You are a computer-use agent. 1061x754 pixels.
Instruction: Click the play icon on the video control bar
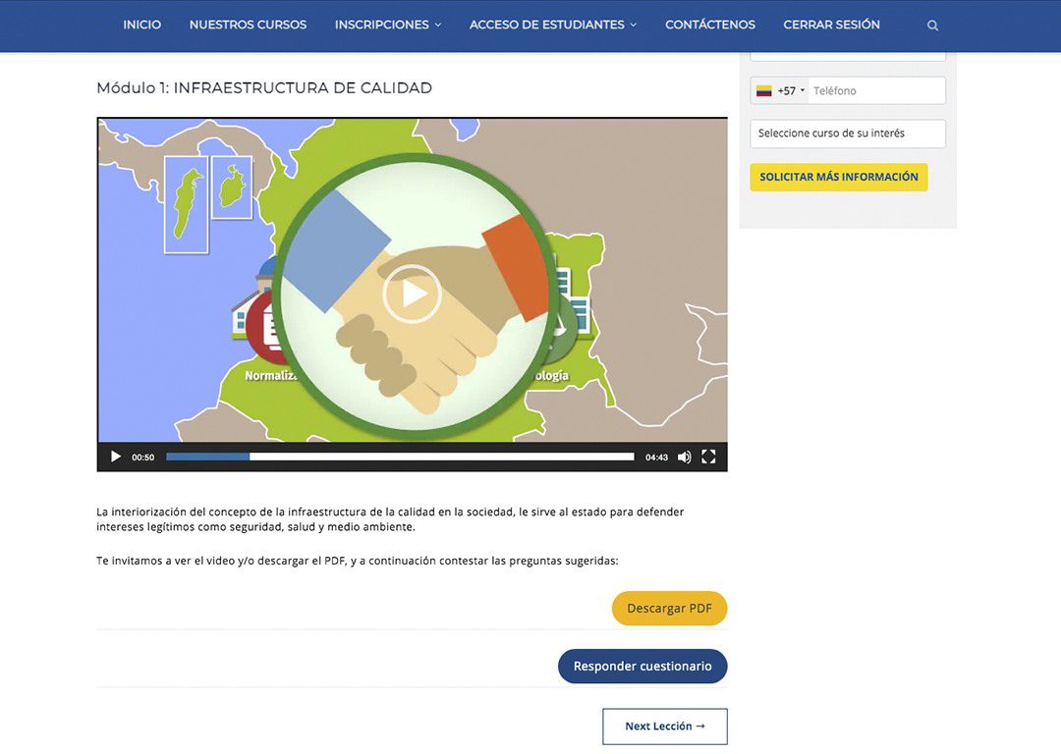click(x=115, y=456)
